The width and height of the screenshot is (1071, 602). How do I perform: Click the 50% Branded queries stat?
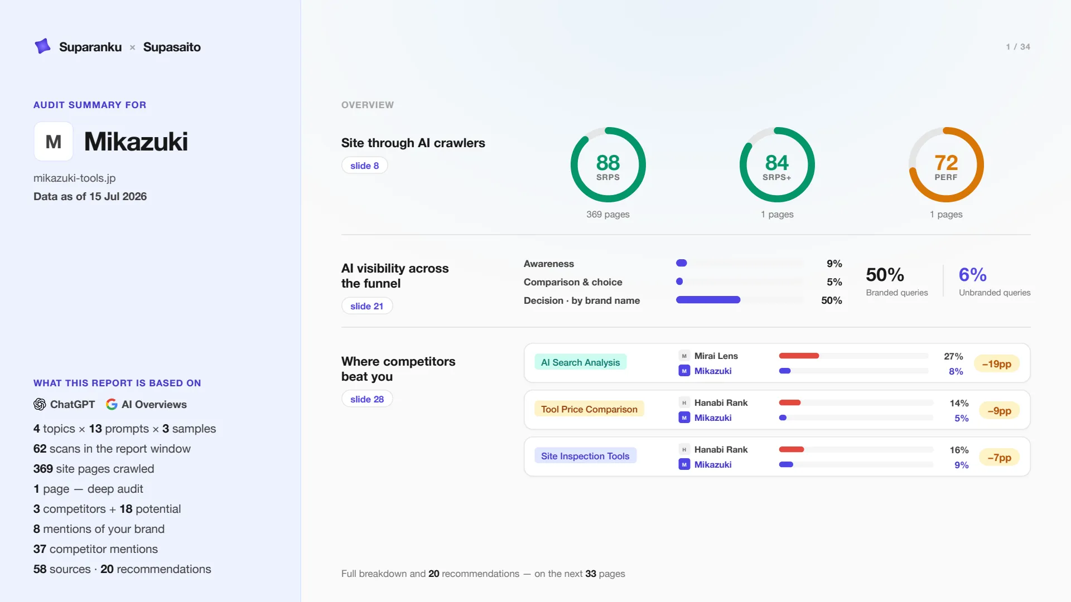point(897,281)
